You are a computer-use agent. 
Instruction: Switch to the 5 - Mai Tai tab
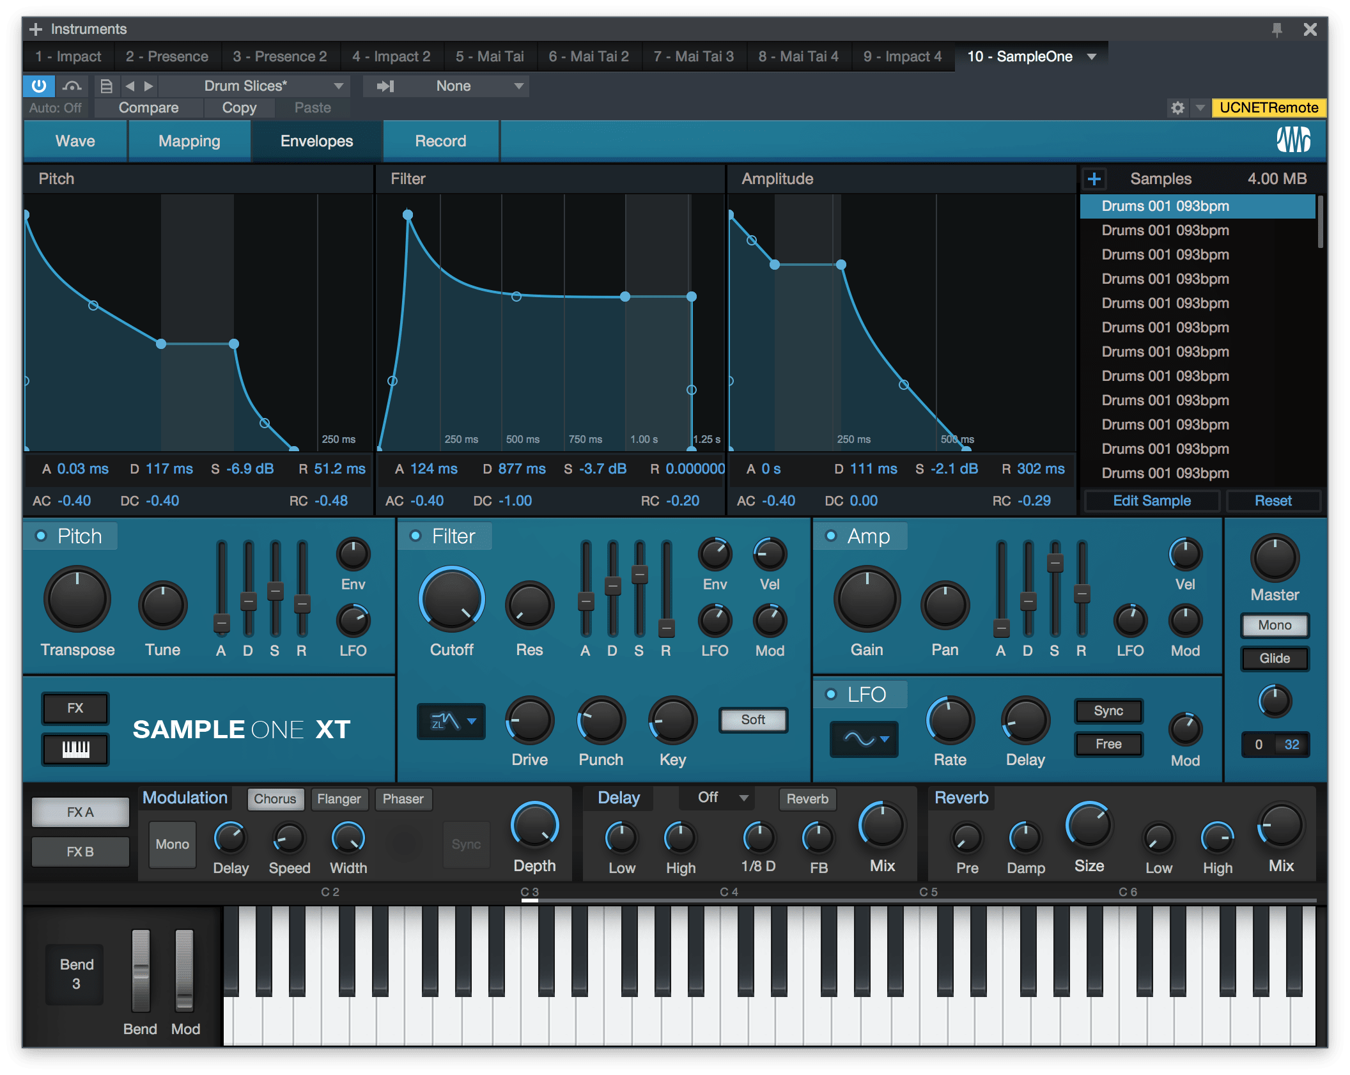490,57
